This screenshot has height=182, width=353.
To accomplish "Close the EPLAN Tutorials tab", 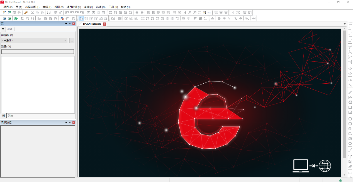I will [104, 24].
